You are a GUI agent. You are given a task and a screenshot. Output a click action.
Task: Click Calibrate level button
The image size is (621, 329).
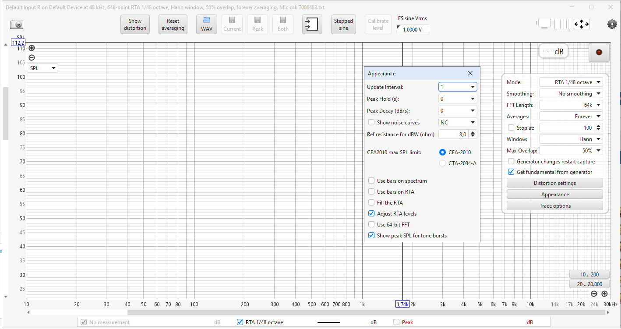pyautogui.click(x=378, y=24)
